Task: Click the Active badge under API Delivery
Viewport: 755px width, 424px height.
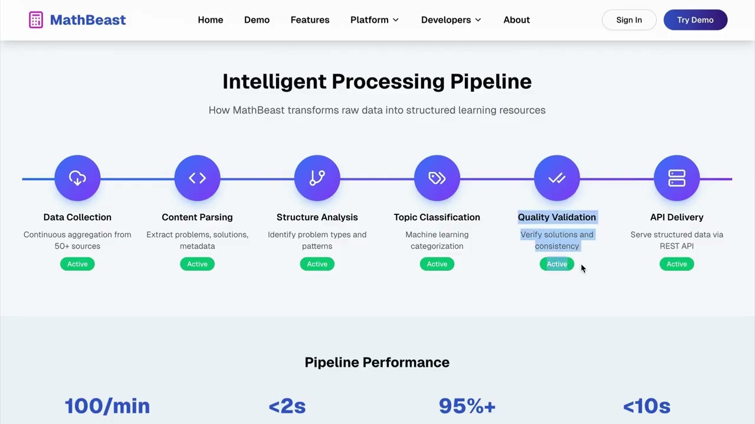Action: pos(677,264)
